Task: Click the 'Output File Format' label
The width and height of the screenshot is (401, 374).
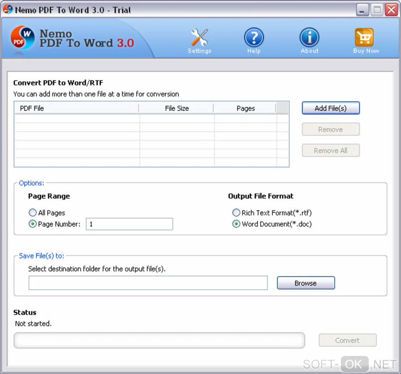Action: click(x=261, y=196)
